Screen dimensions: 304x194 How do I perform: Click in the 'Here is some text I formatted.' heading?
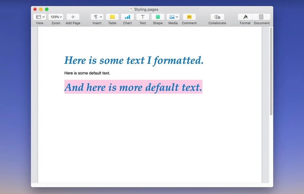(133, 60)
